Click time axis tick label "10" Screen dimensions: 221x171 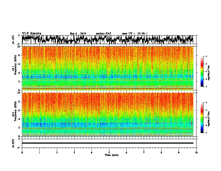(x=196, y=153)
